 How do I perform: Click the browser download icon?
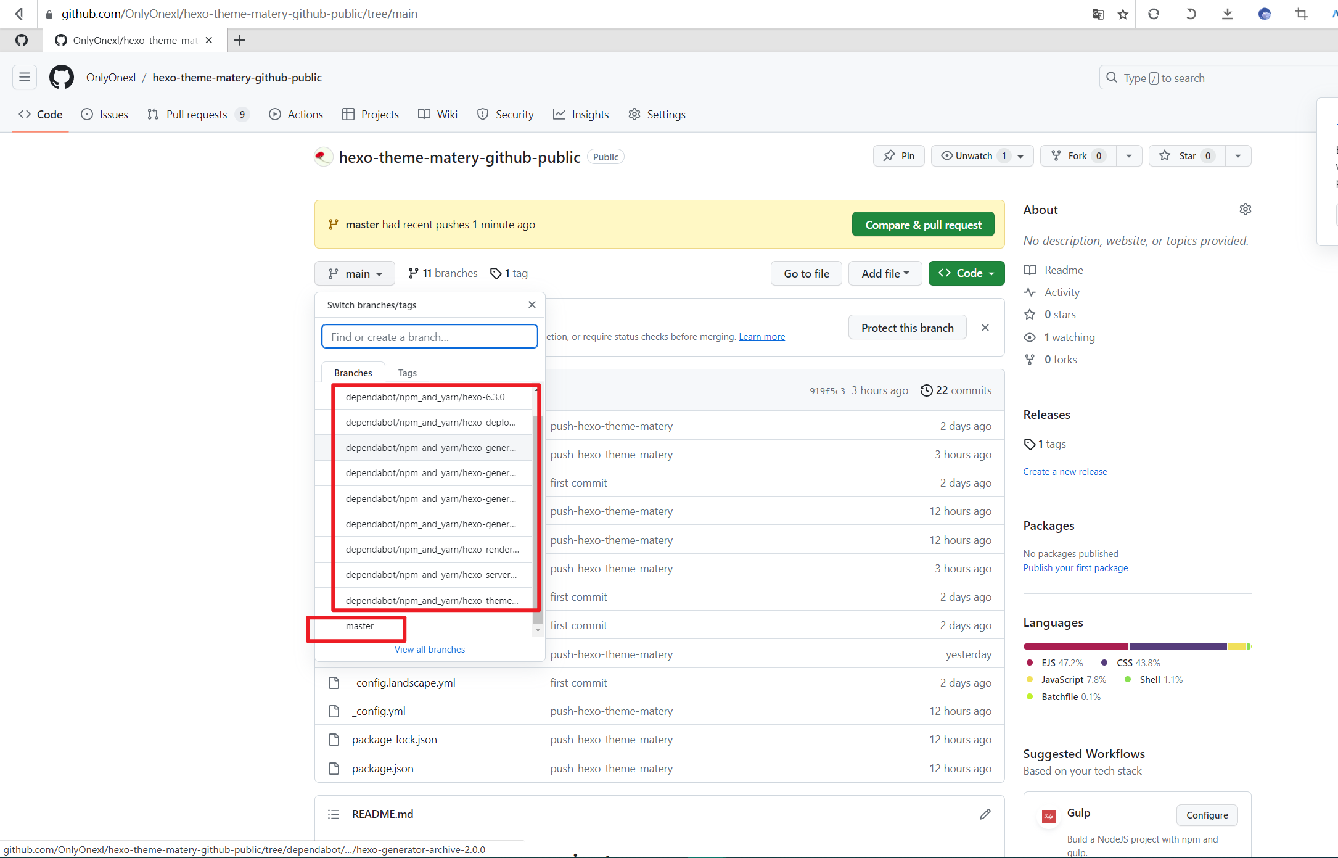tap(1228, 14)
